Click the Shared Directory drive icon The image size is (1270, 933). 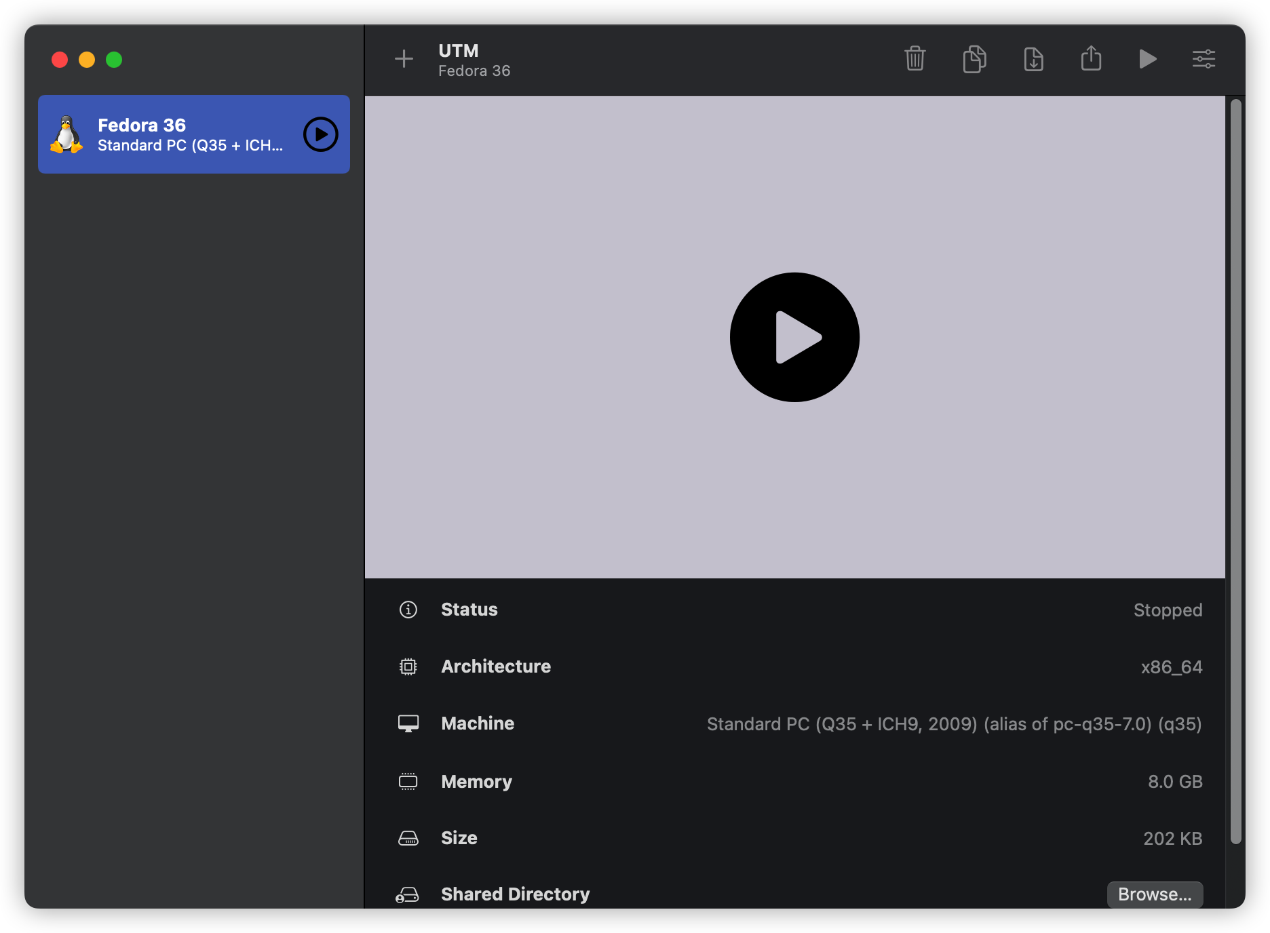(407, 895)
